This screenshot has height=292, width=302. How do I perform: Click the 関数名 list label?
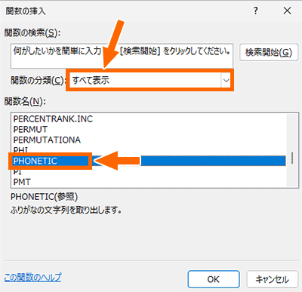25,102
